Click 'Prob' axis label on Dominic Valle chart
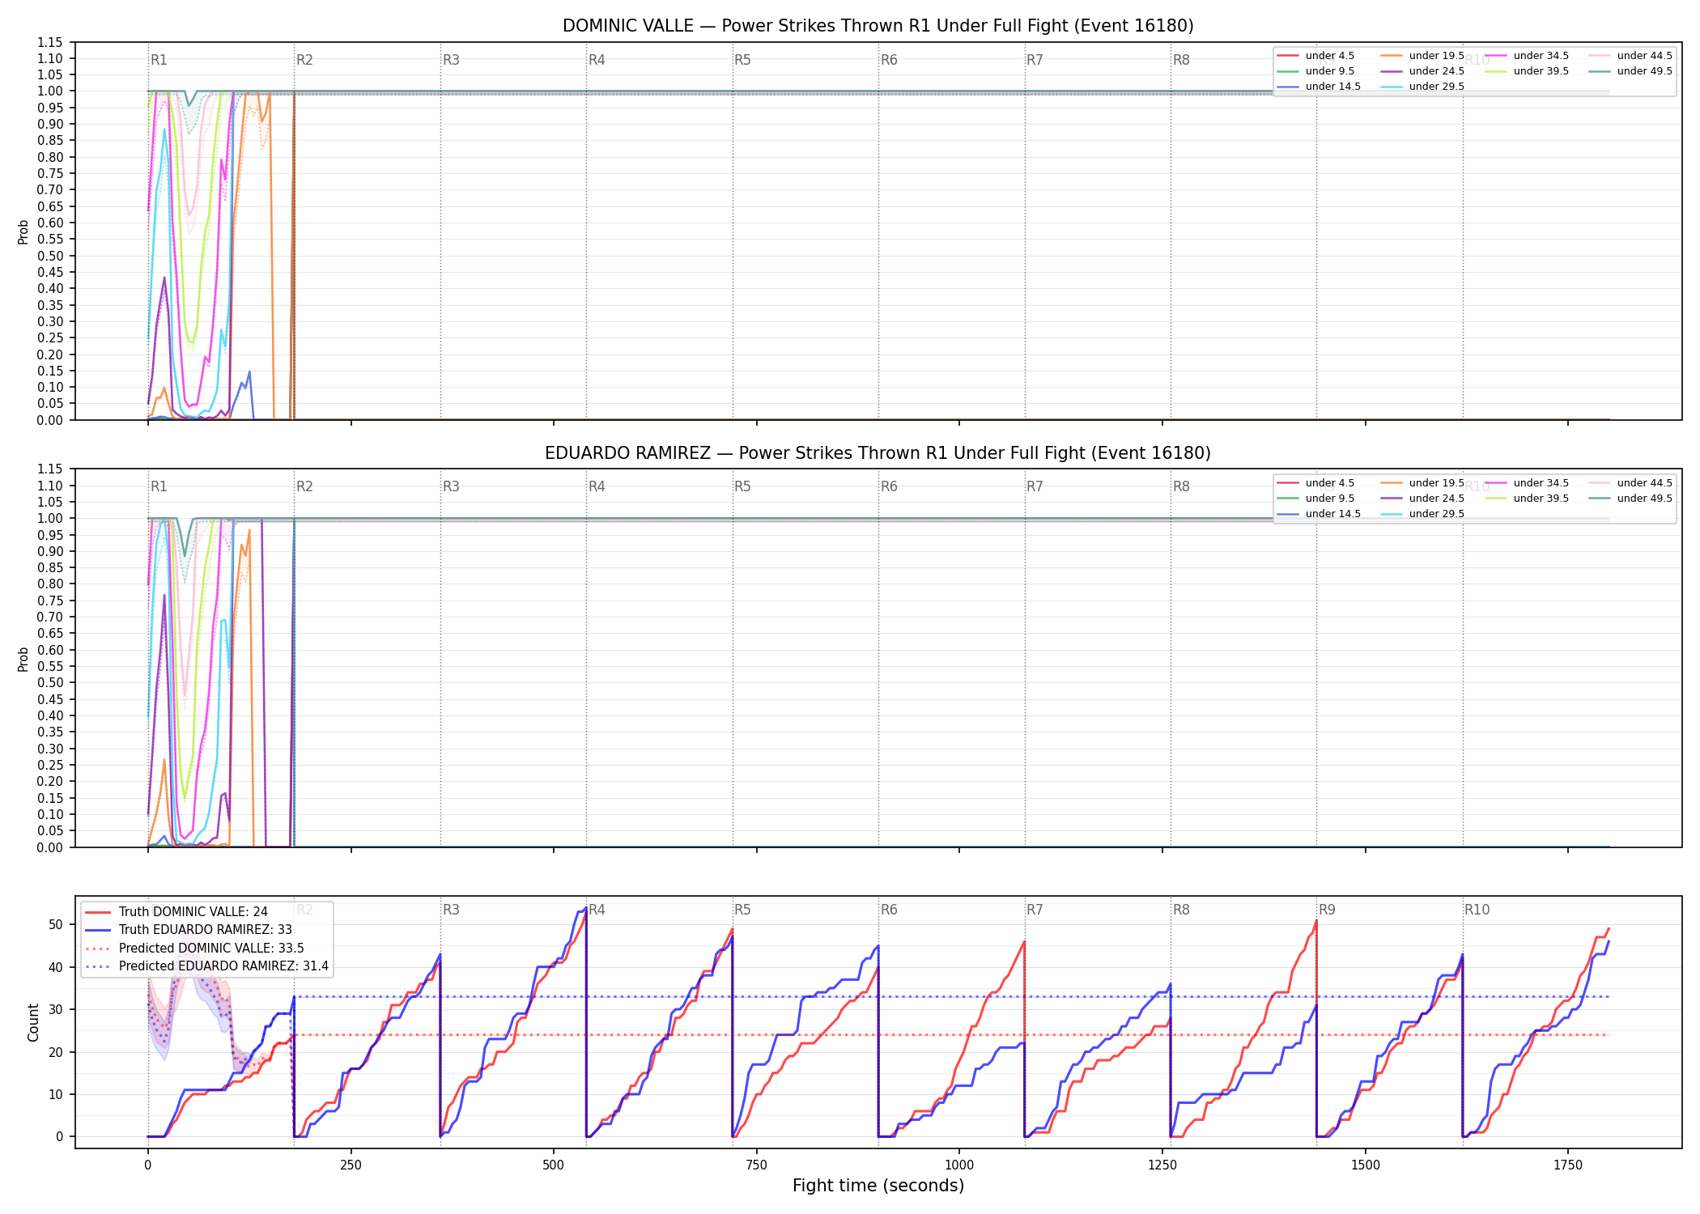Image resolution: width=1700 pixels, height=1214 pixels. [x=23, y=232]
